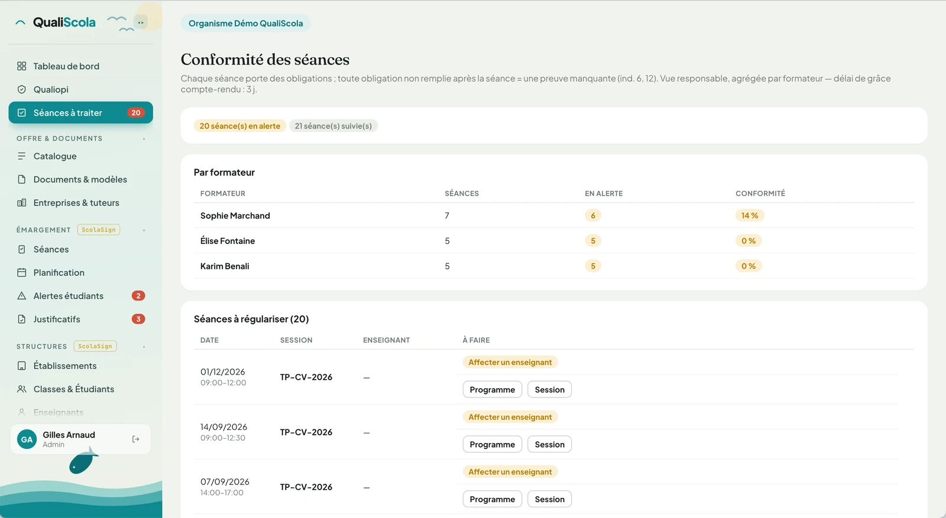Click the Documents & modèles file icon
946x518 pixels.
22,180
